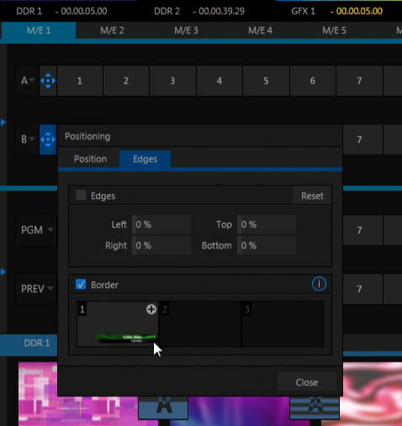402x426 pixels.
Task: Reset edge crop values
Action: (x=312, y=196)
